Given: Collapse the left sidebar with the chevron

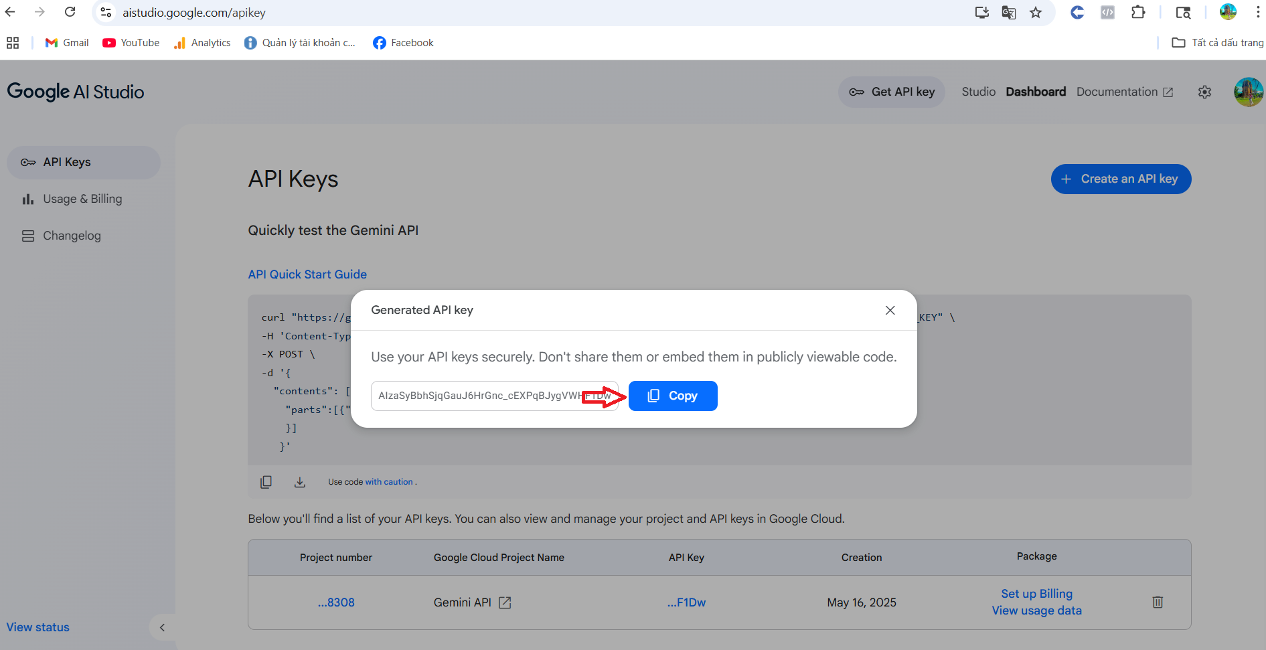Looking at the screenshot, I should (162, 627).
